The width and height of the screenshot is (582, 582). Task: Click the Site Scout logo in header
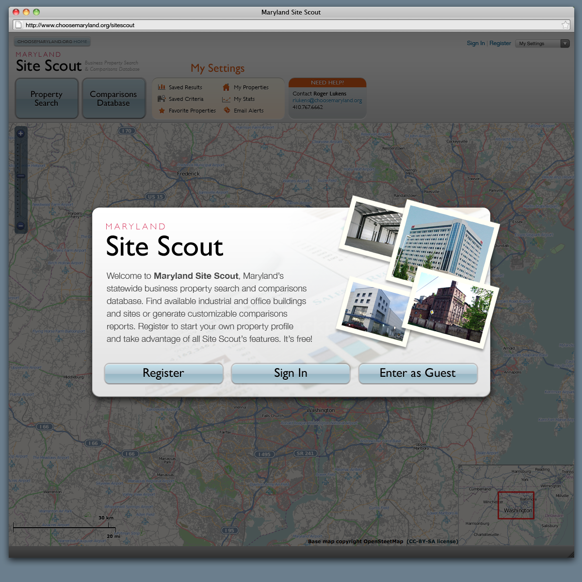48,62
